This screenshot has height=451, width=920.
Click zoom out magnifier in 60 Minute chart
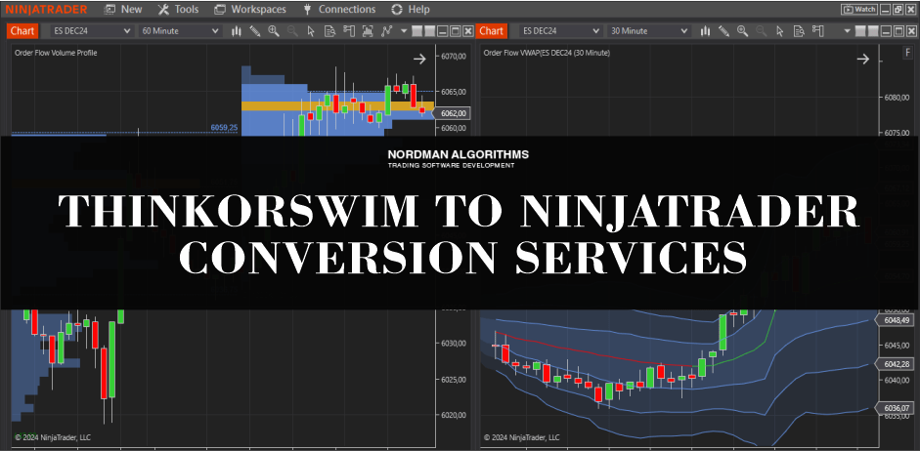tap(292, 31)
